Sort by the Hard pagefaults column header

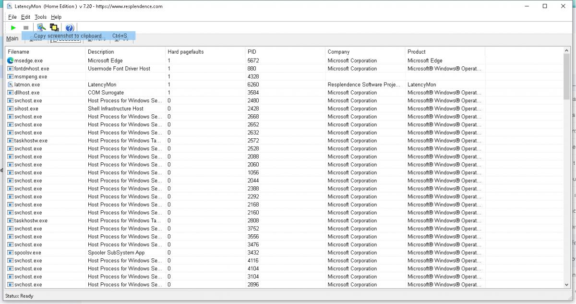[x=205, y=52]
